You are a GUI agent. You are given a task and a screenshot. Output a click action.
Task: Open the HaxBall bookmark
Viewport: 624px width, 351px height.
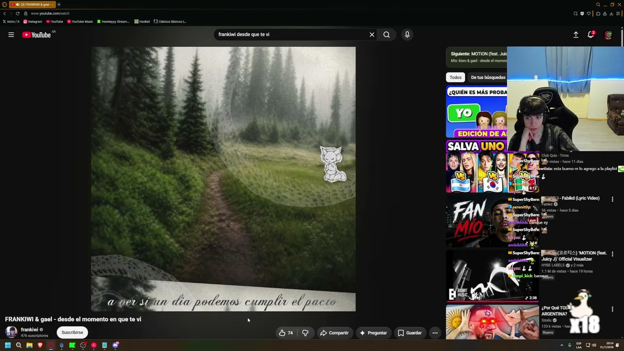point(142,21)
